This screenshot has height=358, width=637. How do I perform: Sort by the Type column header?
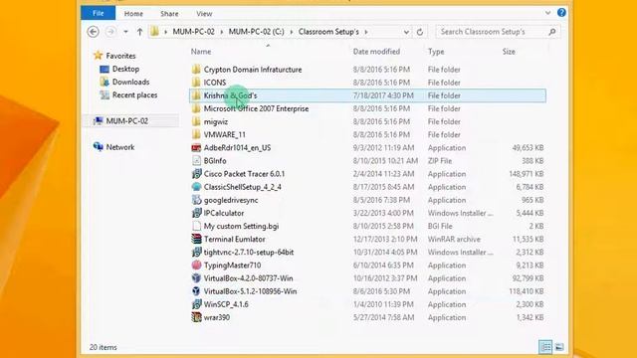436,52
